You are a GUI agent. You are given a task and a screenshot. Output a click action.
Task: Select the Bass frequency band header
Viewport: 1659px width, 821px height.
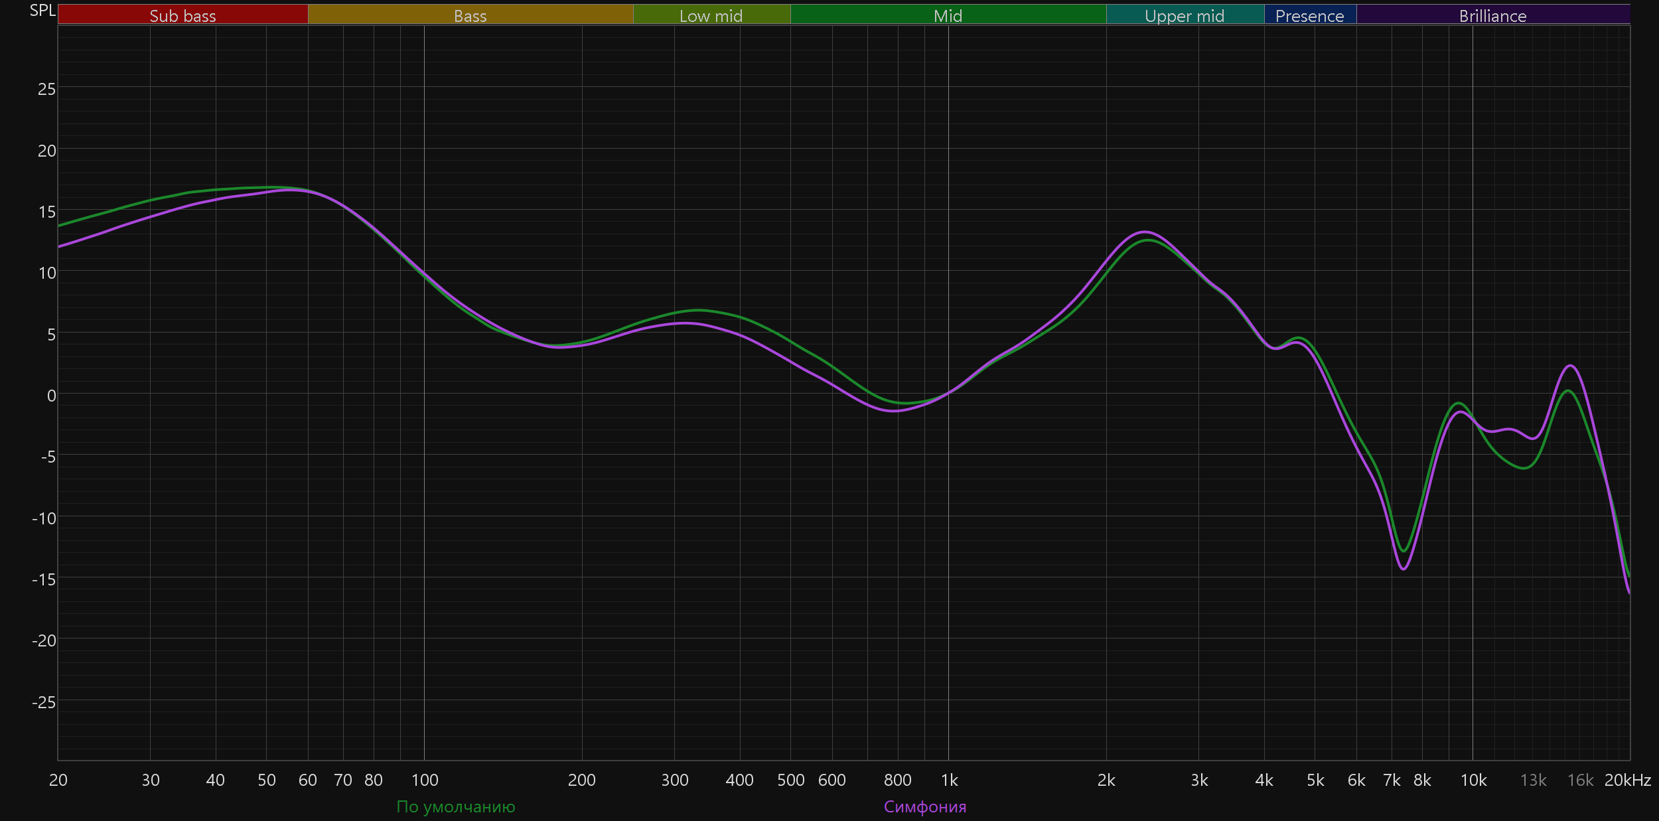point(470,15)
